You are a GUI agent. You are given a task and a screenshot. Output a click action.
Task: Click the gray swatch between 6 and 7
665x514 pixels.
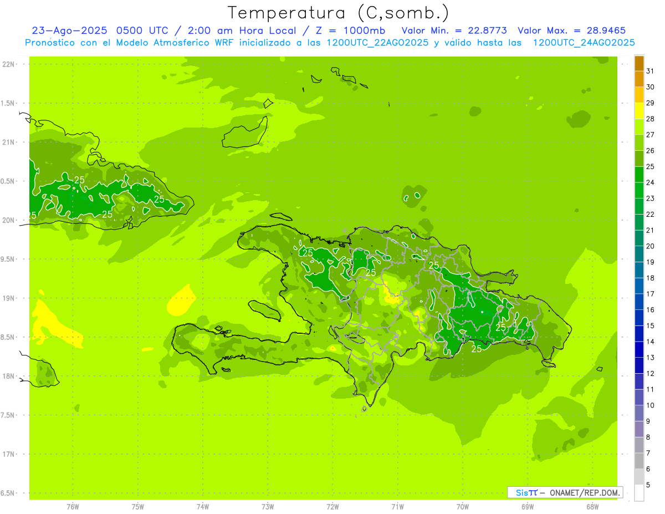(x=639, y=461)
